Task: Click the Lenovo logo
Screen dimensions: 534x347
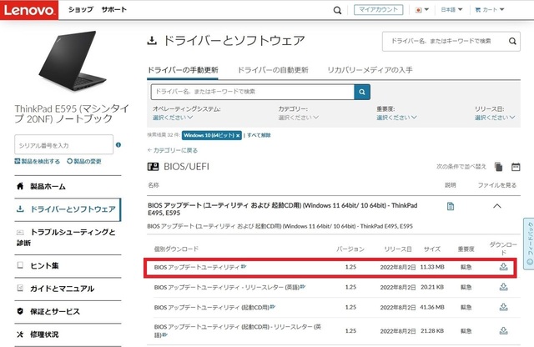Action: tap(29, 10)
